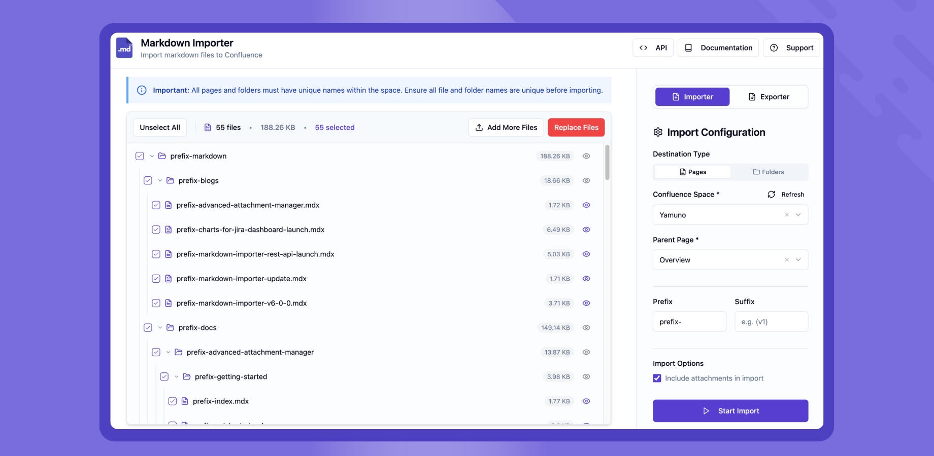Click the Replace Files button
This screenshot has height=456, width=934.
576,127
